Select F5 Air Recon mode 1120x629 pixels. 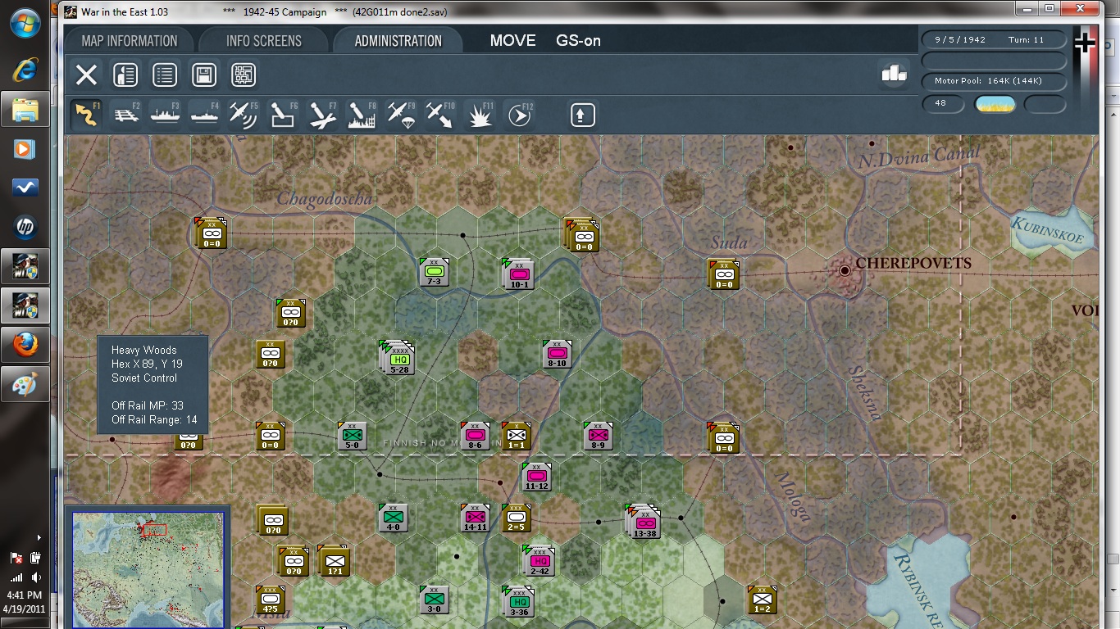pos(244,115)
